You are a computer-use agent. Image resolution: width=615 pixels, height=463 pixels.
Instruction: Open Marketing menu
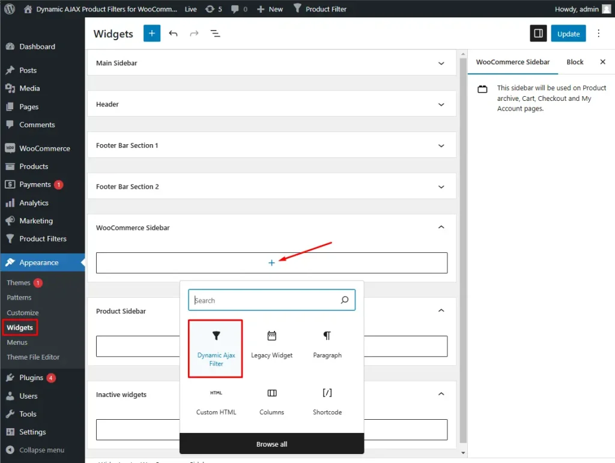43,221
